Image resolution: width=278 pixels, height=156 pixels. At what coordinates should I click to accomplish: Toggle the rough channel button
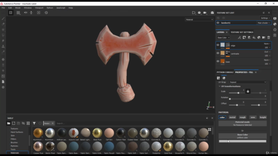[242, 117]
